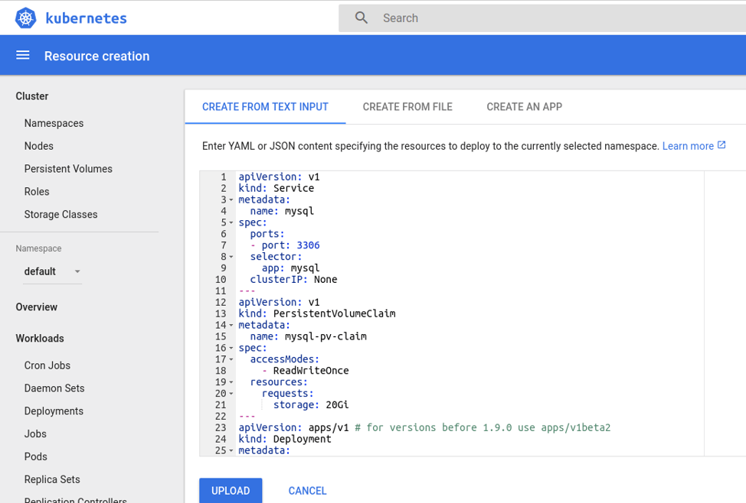Click the Kubernetes logo icon
This screenshot has width=746, height=503.
(x=25, y=18)
